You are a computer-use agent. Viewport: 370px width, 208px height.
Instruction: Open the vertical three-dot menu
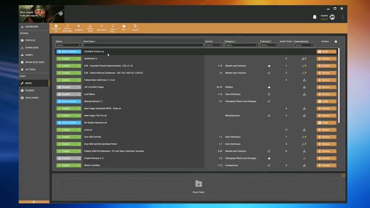[x=343, y=17]
